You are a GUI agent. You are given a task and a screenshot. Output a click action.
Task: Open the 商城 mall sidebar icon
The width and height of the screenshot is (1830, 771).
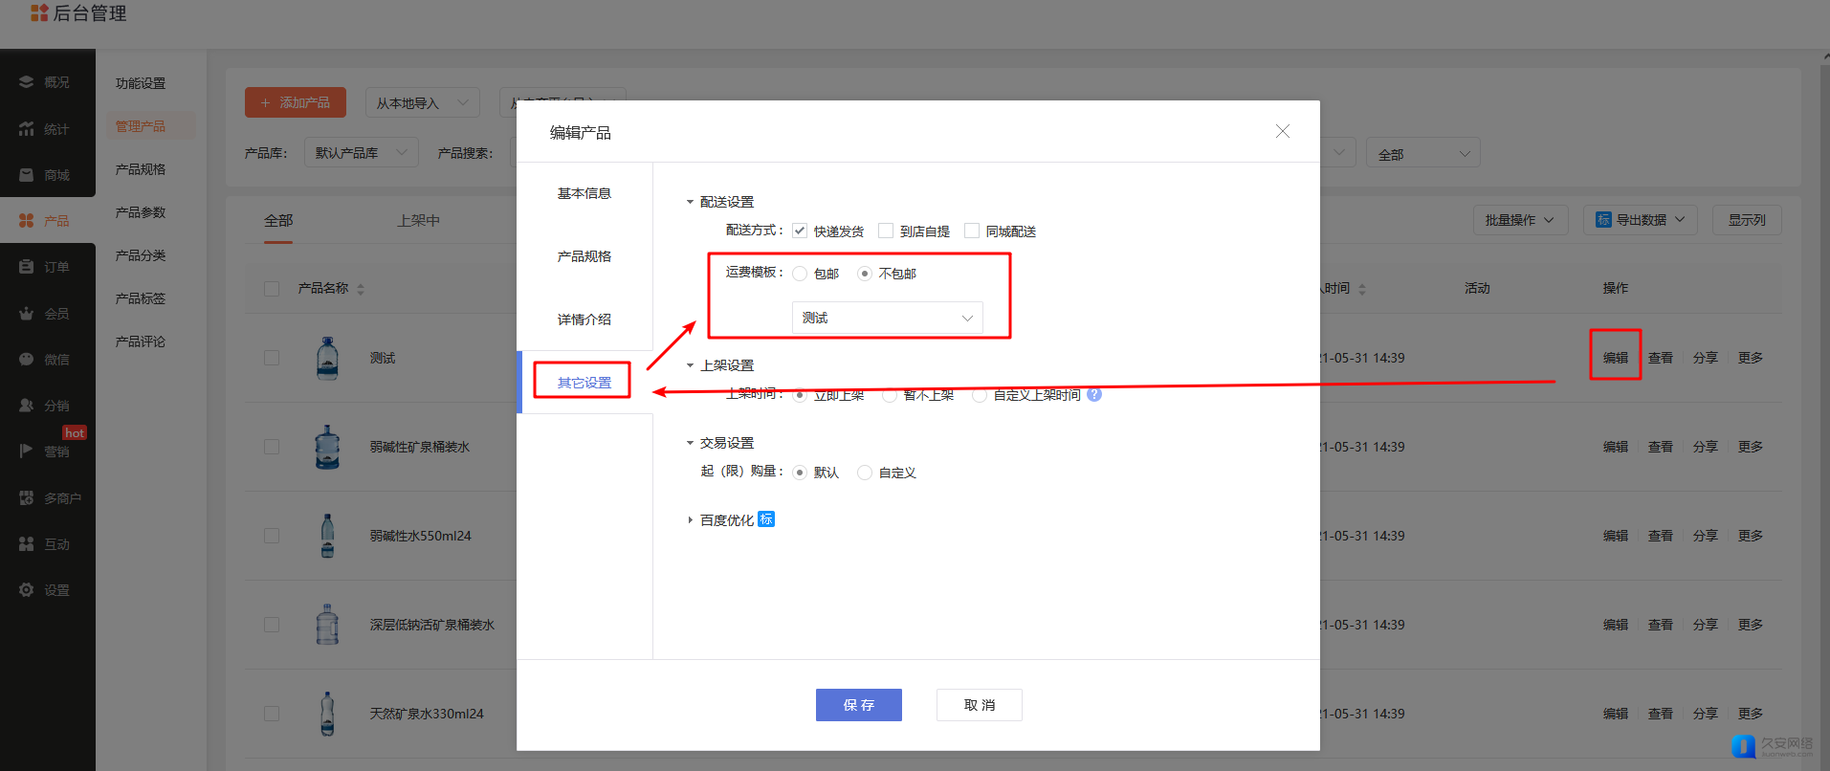(27, 175)
